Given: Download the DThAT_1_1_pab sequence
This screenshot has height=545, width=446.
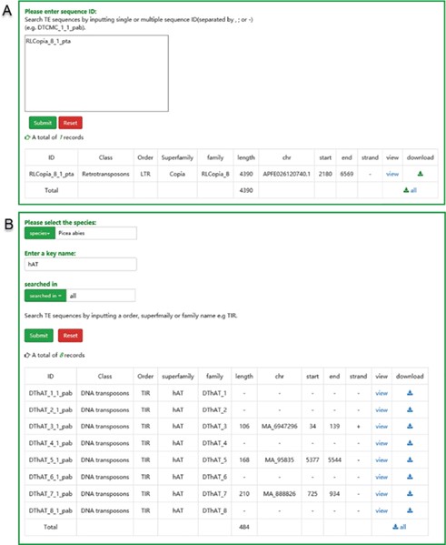Looking at the screenshot, I should (x=410, y=393).
